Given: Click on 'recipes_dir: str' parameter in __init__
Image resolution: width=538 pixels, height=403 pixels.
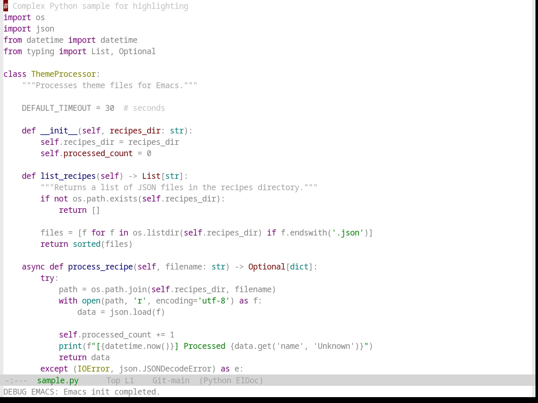Looking at the screenshot, I should pos(147,131).
